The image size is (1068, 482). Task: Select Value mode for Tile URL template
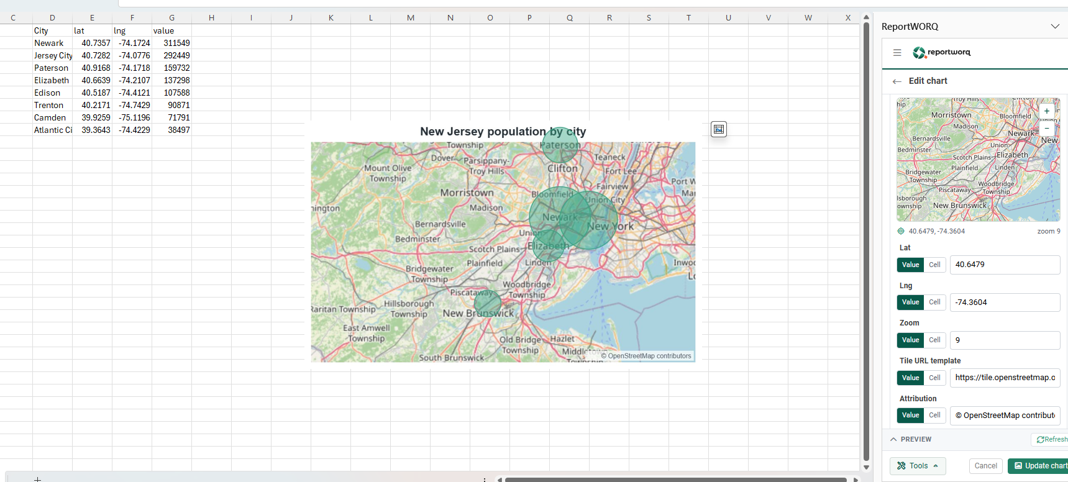(x=910, y=378)
